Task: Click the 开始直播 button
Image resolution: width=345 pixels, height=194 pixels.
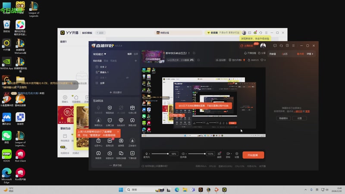Action: tap(253, 155)
